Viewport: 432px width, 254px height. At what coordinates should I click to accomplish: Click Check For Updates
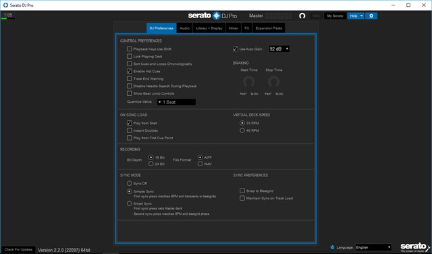click(18, 249)
